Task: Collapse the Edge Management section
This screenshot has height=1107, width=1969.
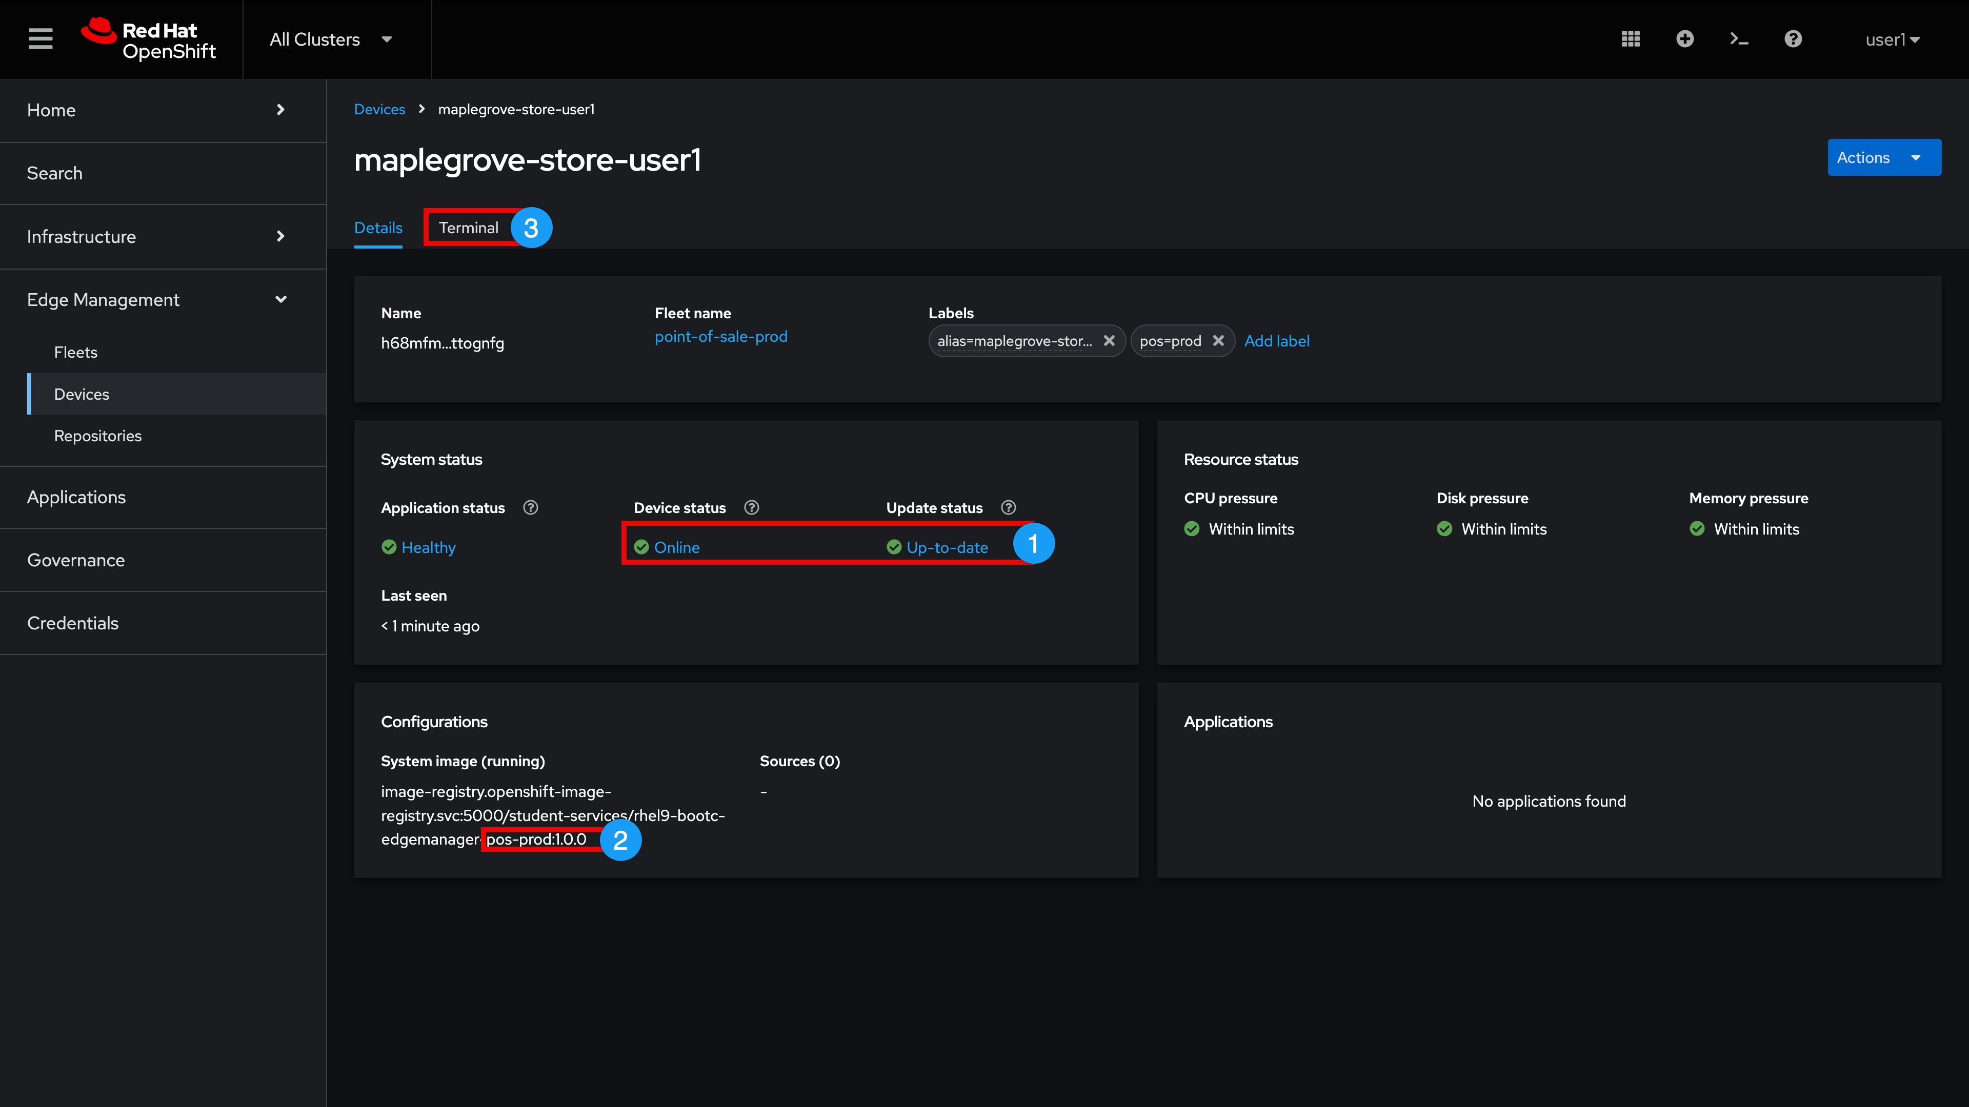Action: (x=163, y=300)
